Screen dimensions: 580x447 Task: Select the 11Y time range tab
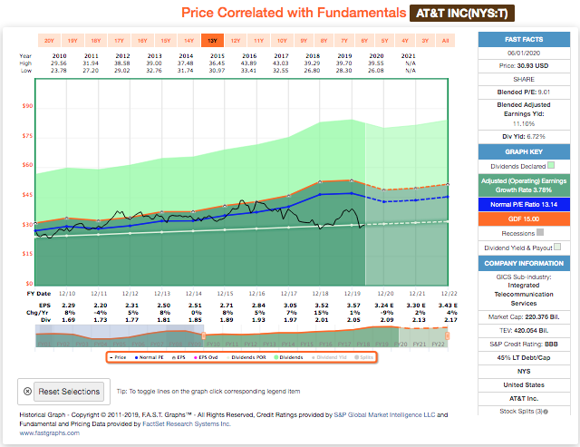pyautogui.click(x=259, y=41)
